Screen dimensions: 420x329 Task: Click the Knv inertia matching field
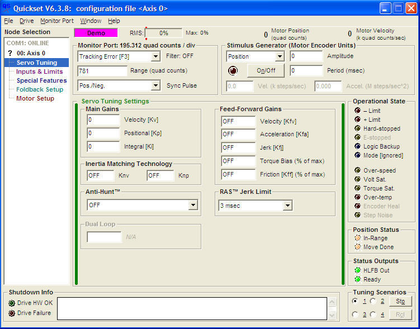[101, 175]
